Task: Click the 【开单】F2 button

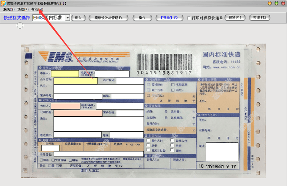Action: click(169, 18)
